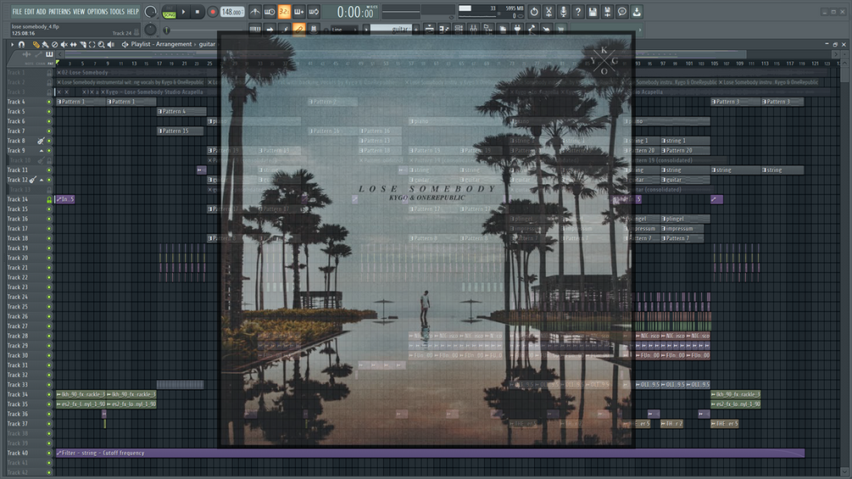
Task: Click the 0:00:00 time display
Action: point(356,12)
